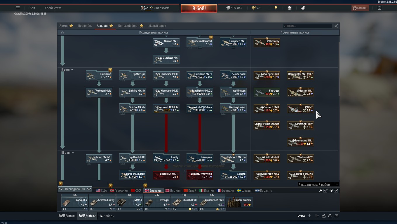This screenshot has width=397, height=224.
Task: Switch to the Вертолёты tab
Action: click(85, 26)
